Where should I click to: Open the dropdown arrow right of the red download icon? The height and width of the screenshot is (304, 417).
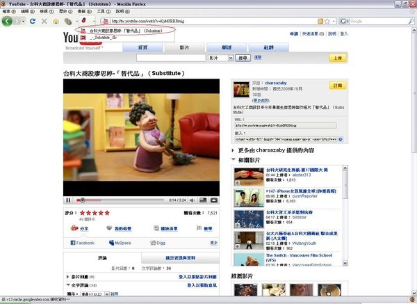tap(94, 21)
